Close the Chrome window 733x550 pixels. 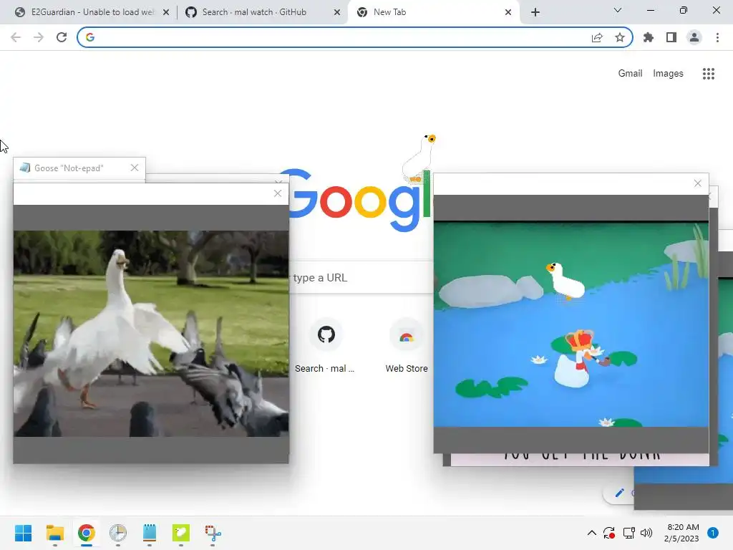click(716, 10)
